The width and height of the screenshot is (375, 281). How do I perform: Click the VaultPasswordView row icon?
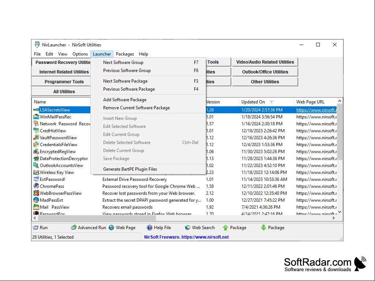(x=36, y=138)
